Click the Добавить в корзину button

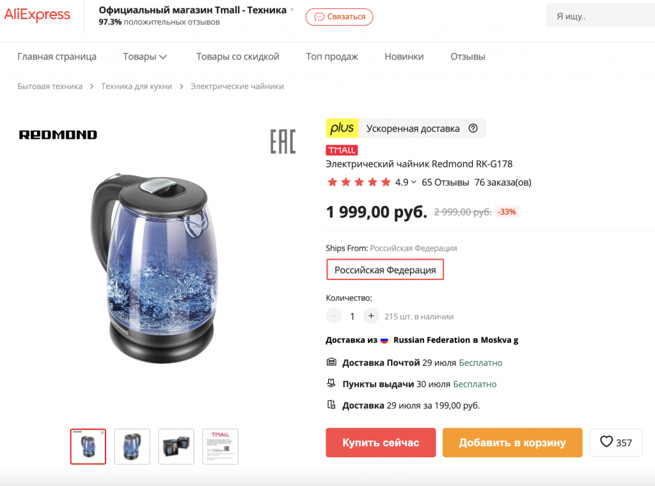pos(512,442)
